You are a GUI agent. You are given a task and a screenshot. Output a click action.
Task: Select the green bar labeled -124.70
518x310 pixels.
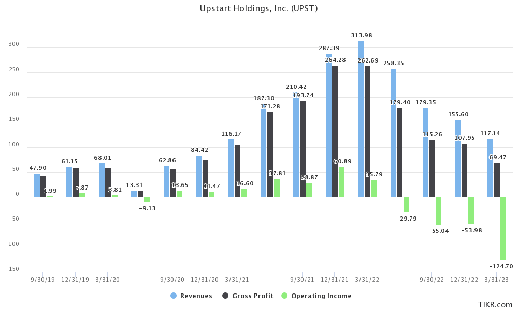click(502, 227)
